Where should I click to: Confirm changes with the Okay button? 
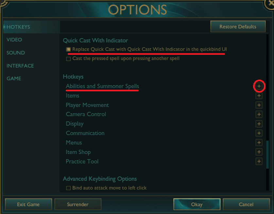(x=197, y=204)
